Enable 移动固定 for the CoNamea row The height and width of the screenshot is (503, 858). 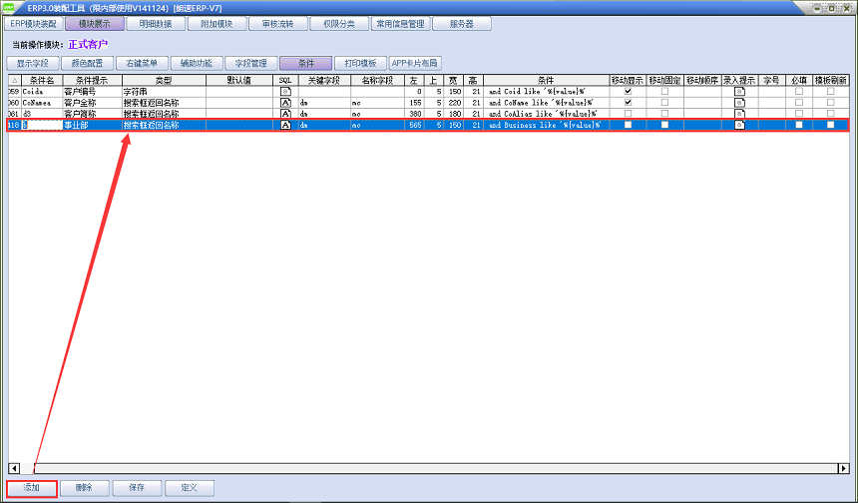(664, 103)
